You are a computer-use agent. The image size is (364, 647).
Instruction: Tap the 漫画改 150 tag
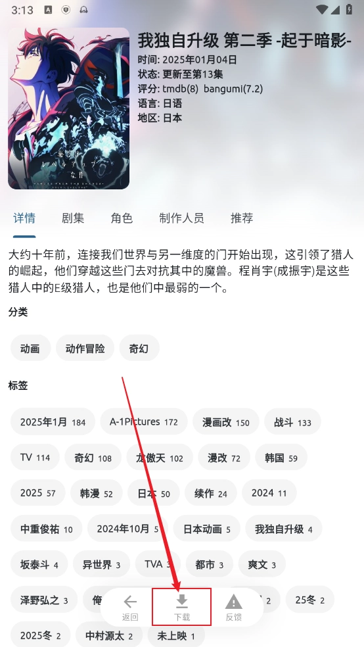(x=225, y=421)
